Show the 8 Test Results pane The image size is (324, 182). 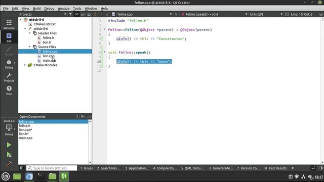click(x=276, y=168)
